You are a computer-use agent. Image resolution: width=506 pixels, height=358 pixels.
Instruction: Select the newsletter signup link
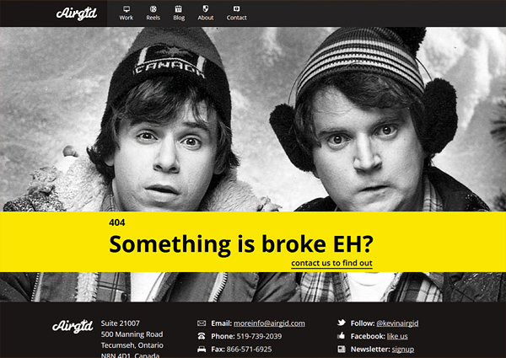(403, 350)
